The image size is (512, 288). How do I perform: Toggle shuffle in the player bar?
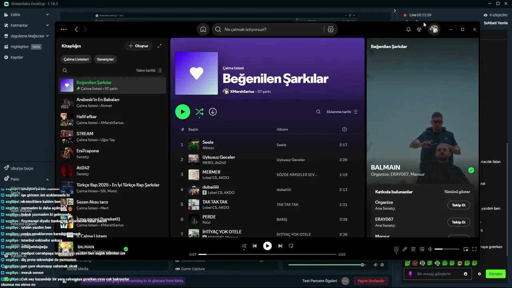tap(244, 246)
